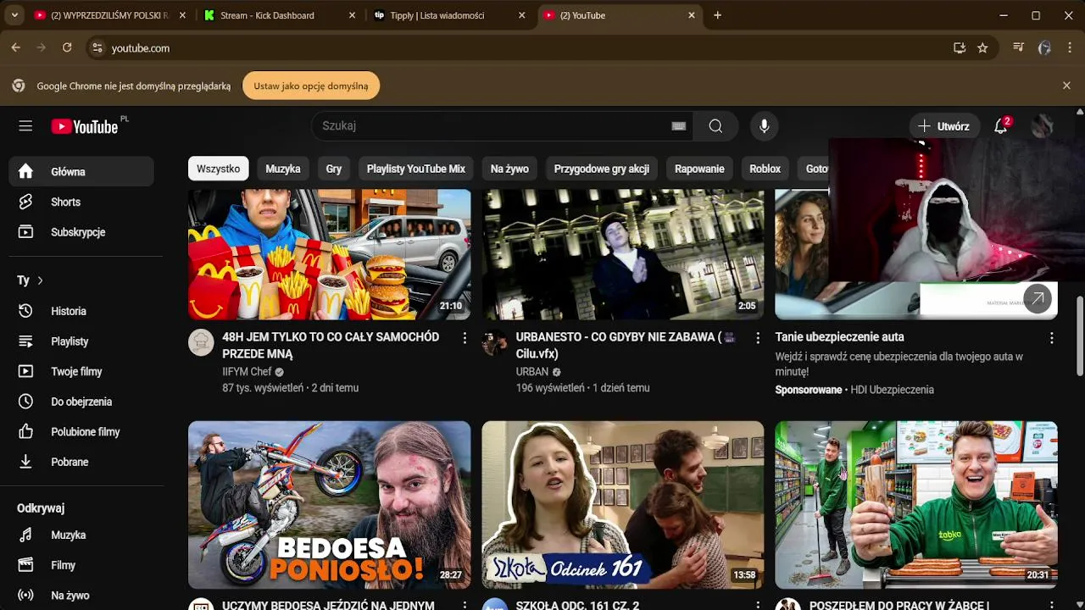
Task: Open the notifications bell
Action: click(x=1001, y=126)
